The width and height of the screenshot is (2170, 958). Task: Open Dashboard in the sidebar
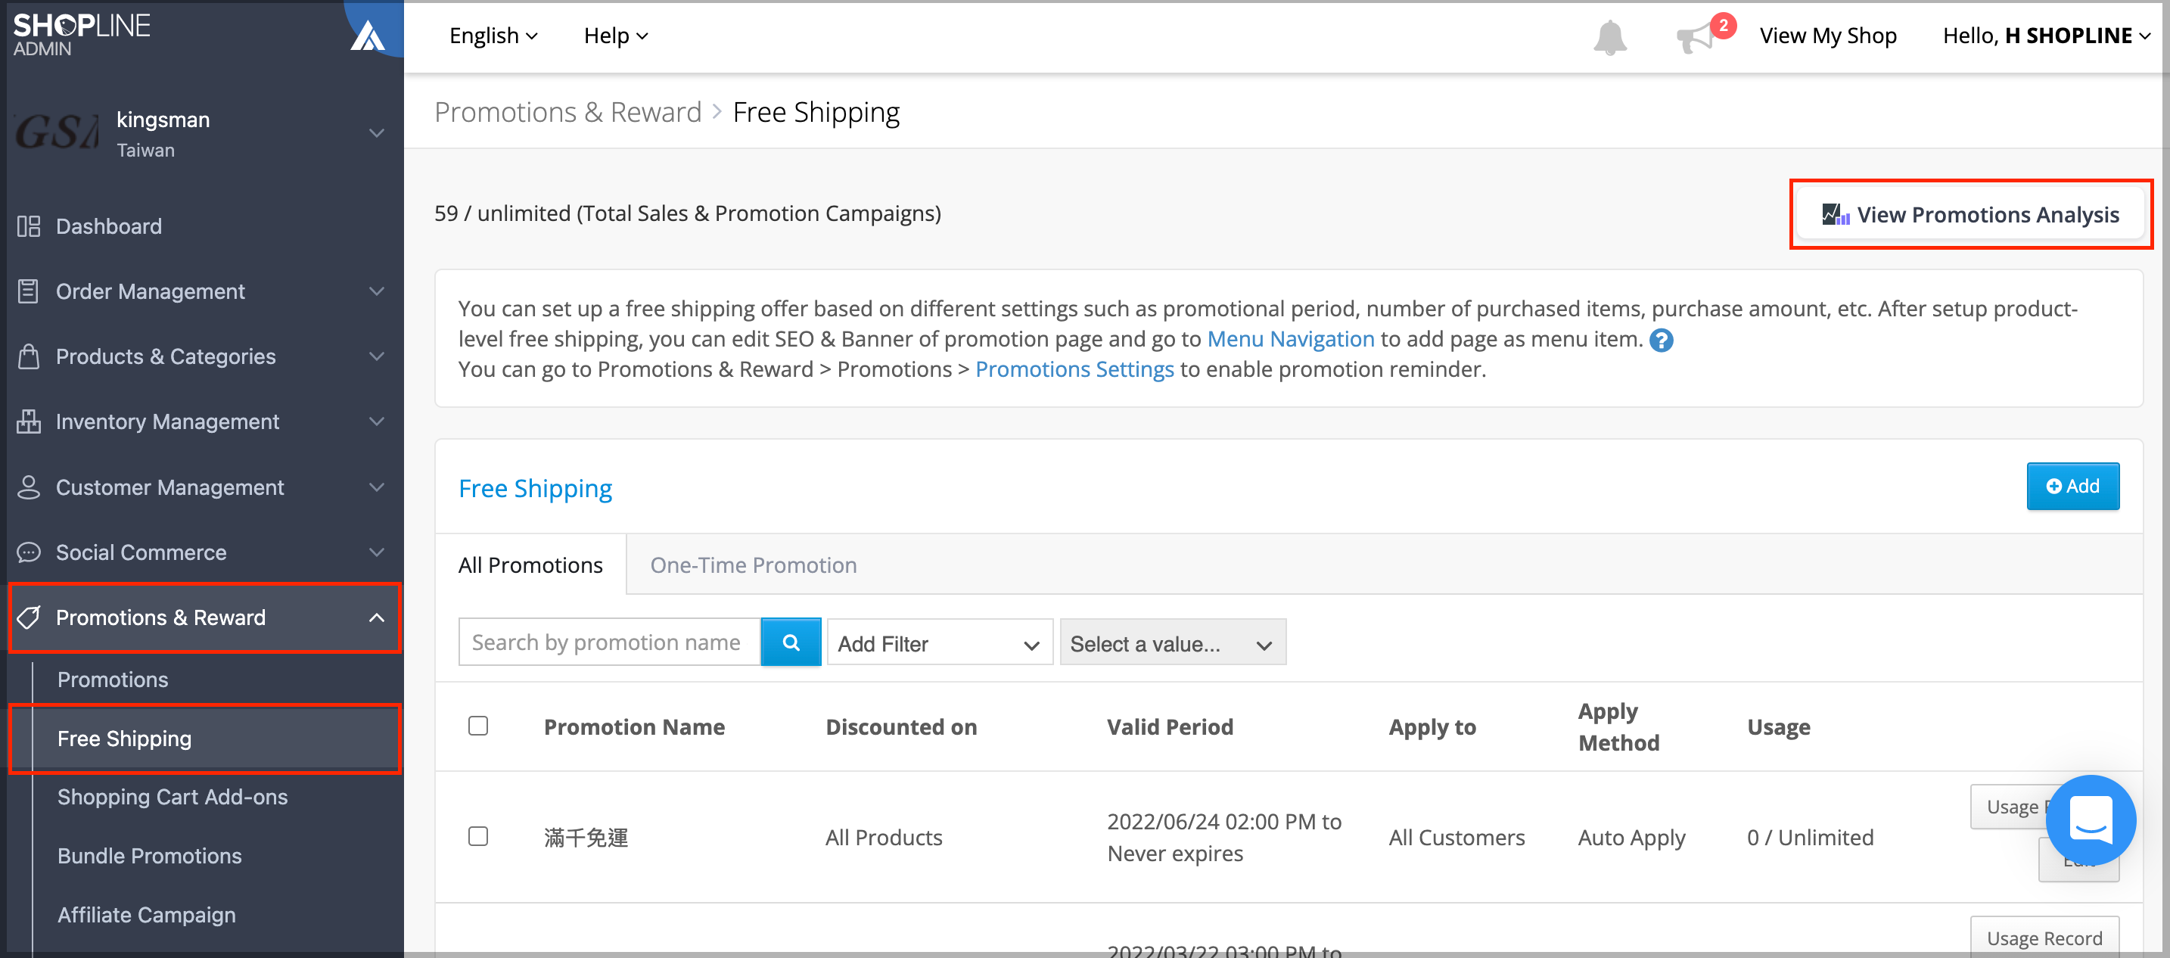[x=109, y=226]
